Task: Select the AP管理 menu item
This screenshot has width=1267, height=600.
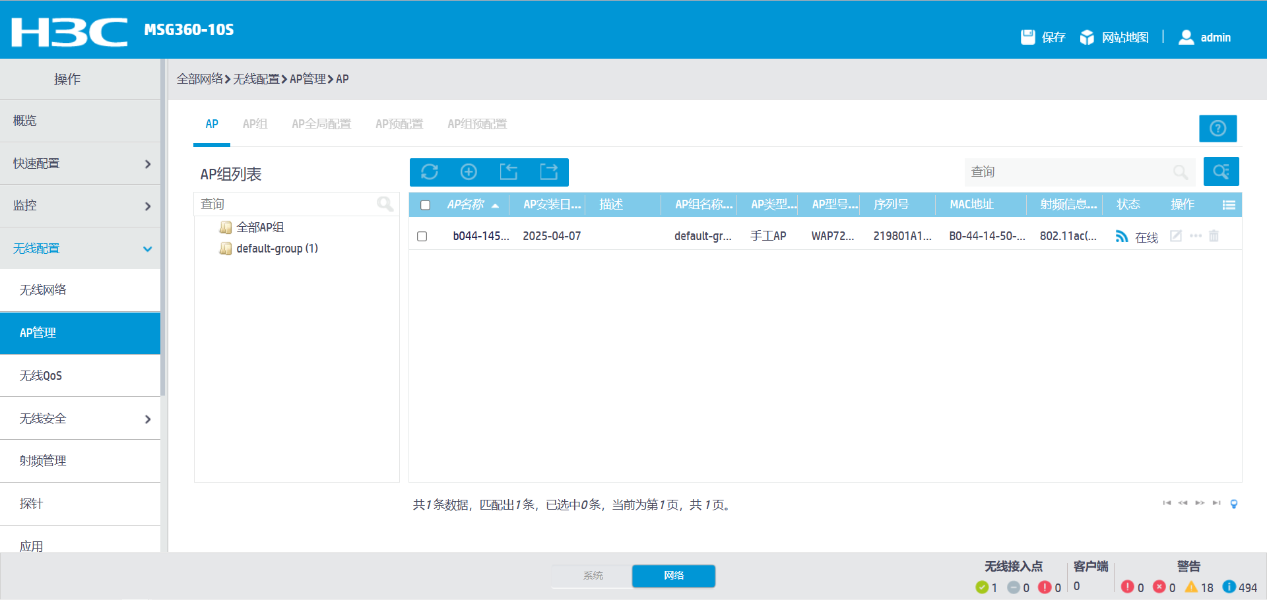Action: coord(80,333)
